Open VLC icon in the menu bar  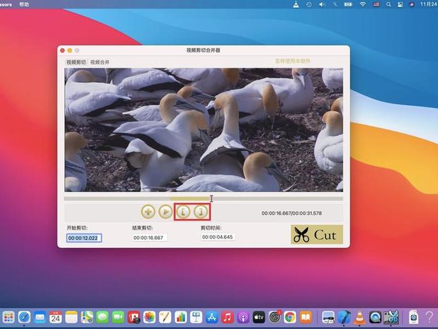click(x=296, y=4)
